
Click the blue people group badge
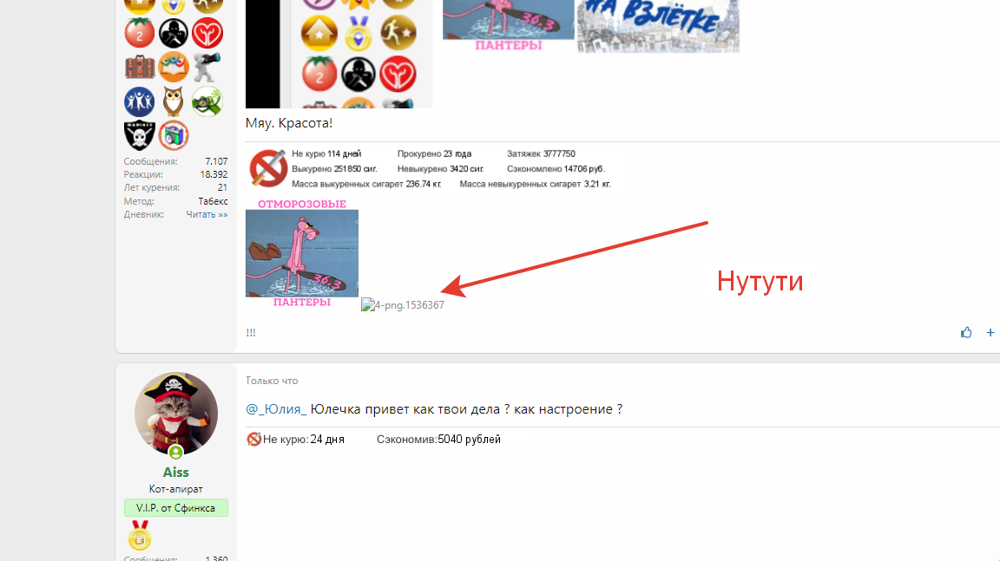139,101
